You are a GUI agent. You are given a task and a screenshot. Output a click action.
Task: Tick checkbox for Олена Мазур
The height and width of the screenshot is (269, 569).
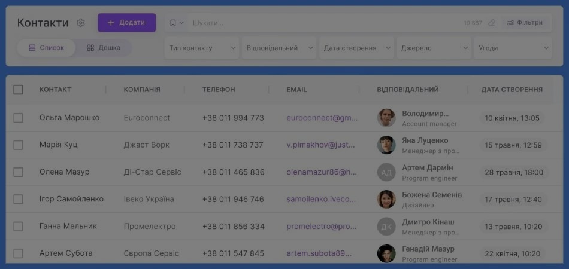(18, 172)
